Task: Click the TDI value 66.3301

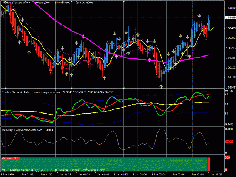Action: (x=110, y=92)
